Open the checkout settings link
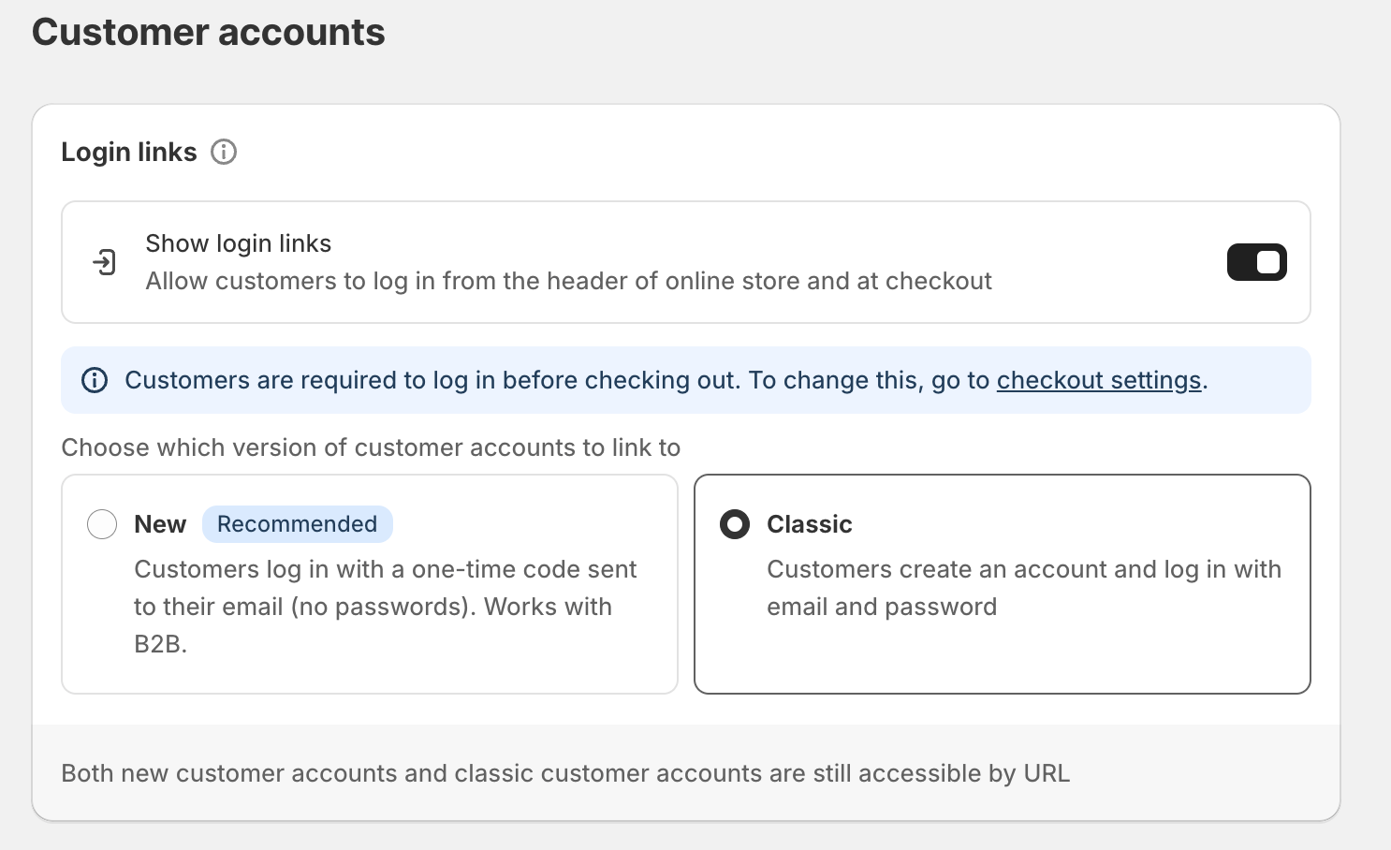Image resolution: width=1391 pixels, height=850 pixels. coord(1099,380)
